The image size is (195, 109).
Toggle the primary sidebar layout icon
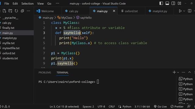161,3
